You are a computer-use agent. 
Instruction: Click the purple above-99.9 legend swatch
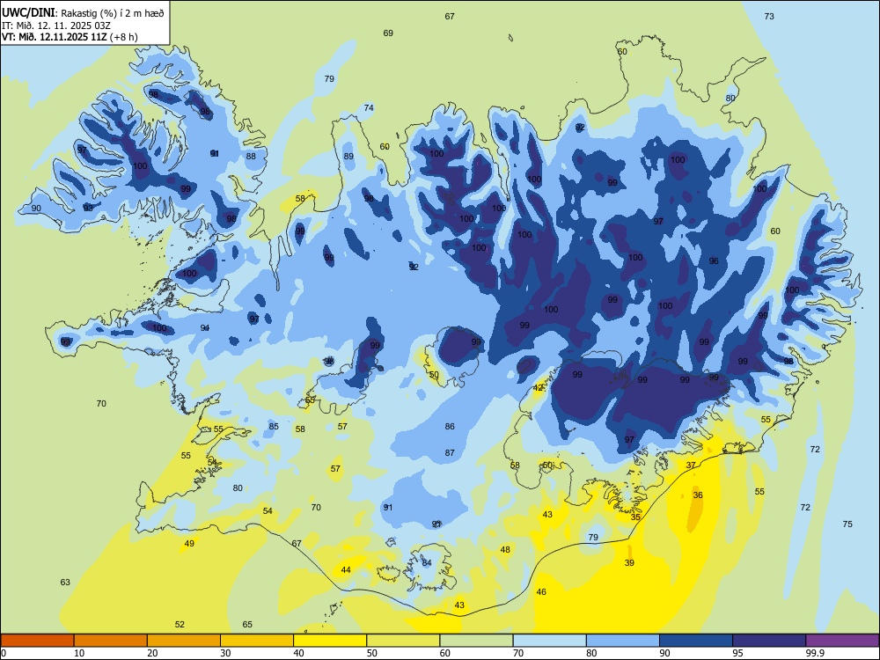(842, 641)
